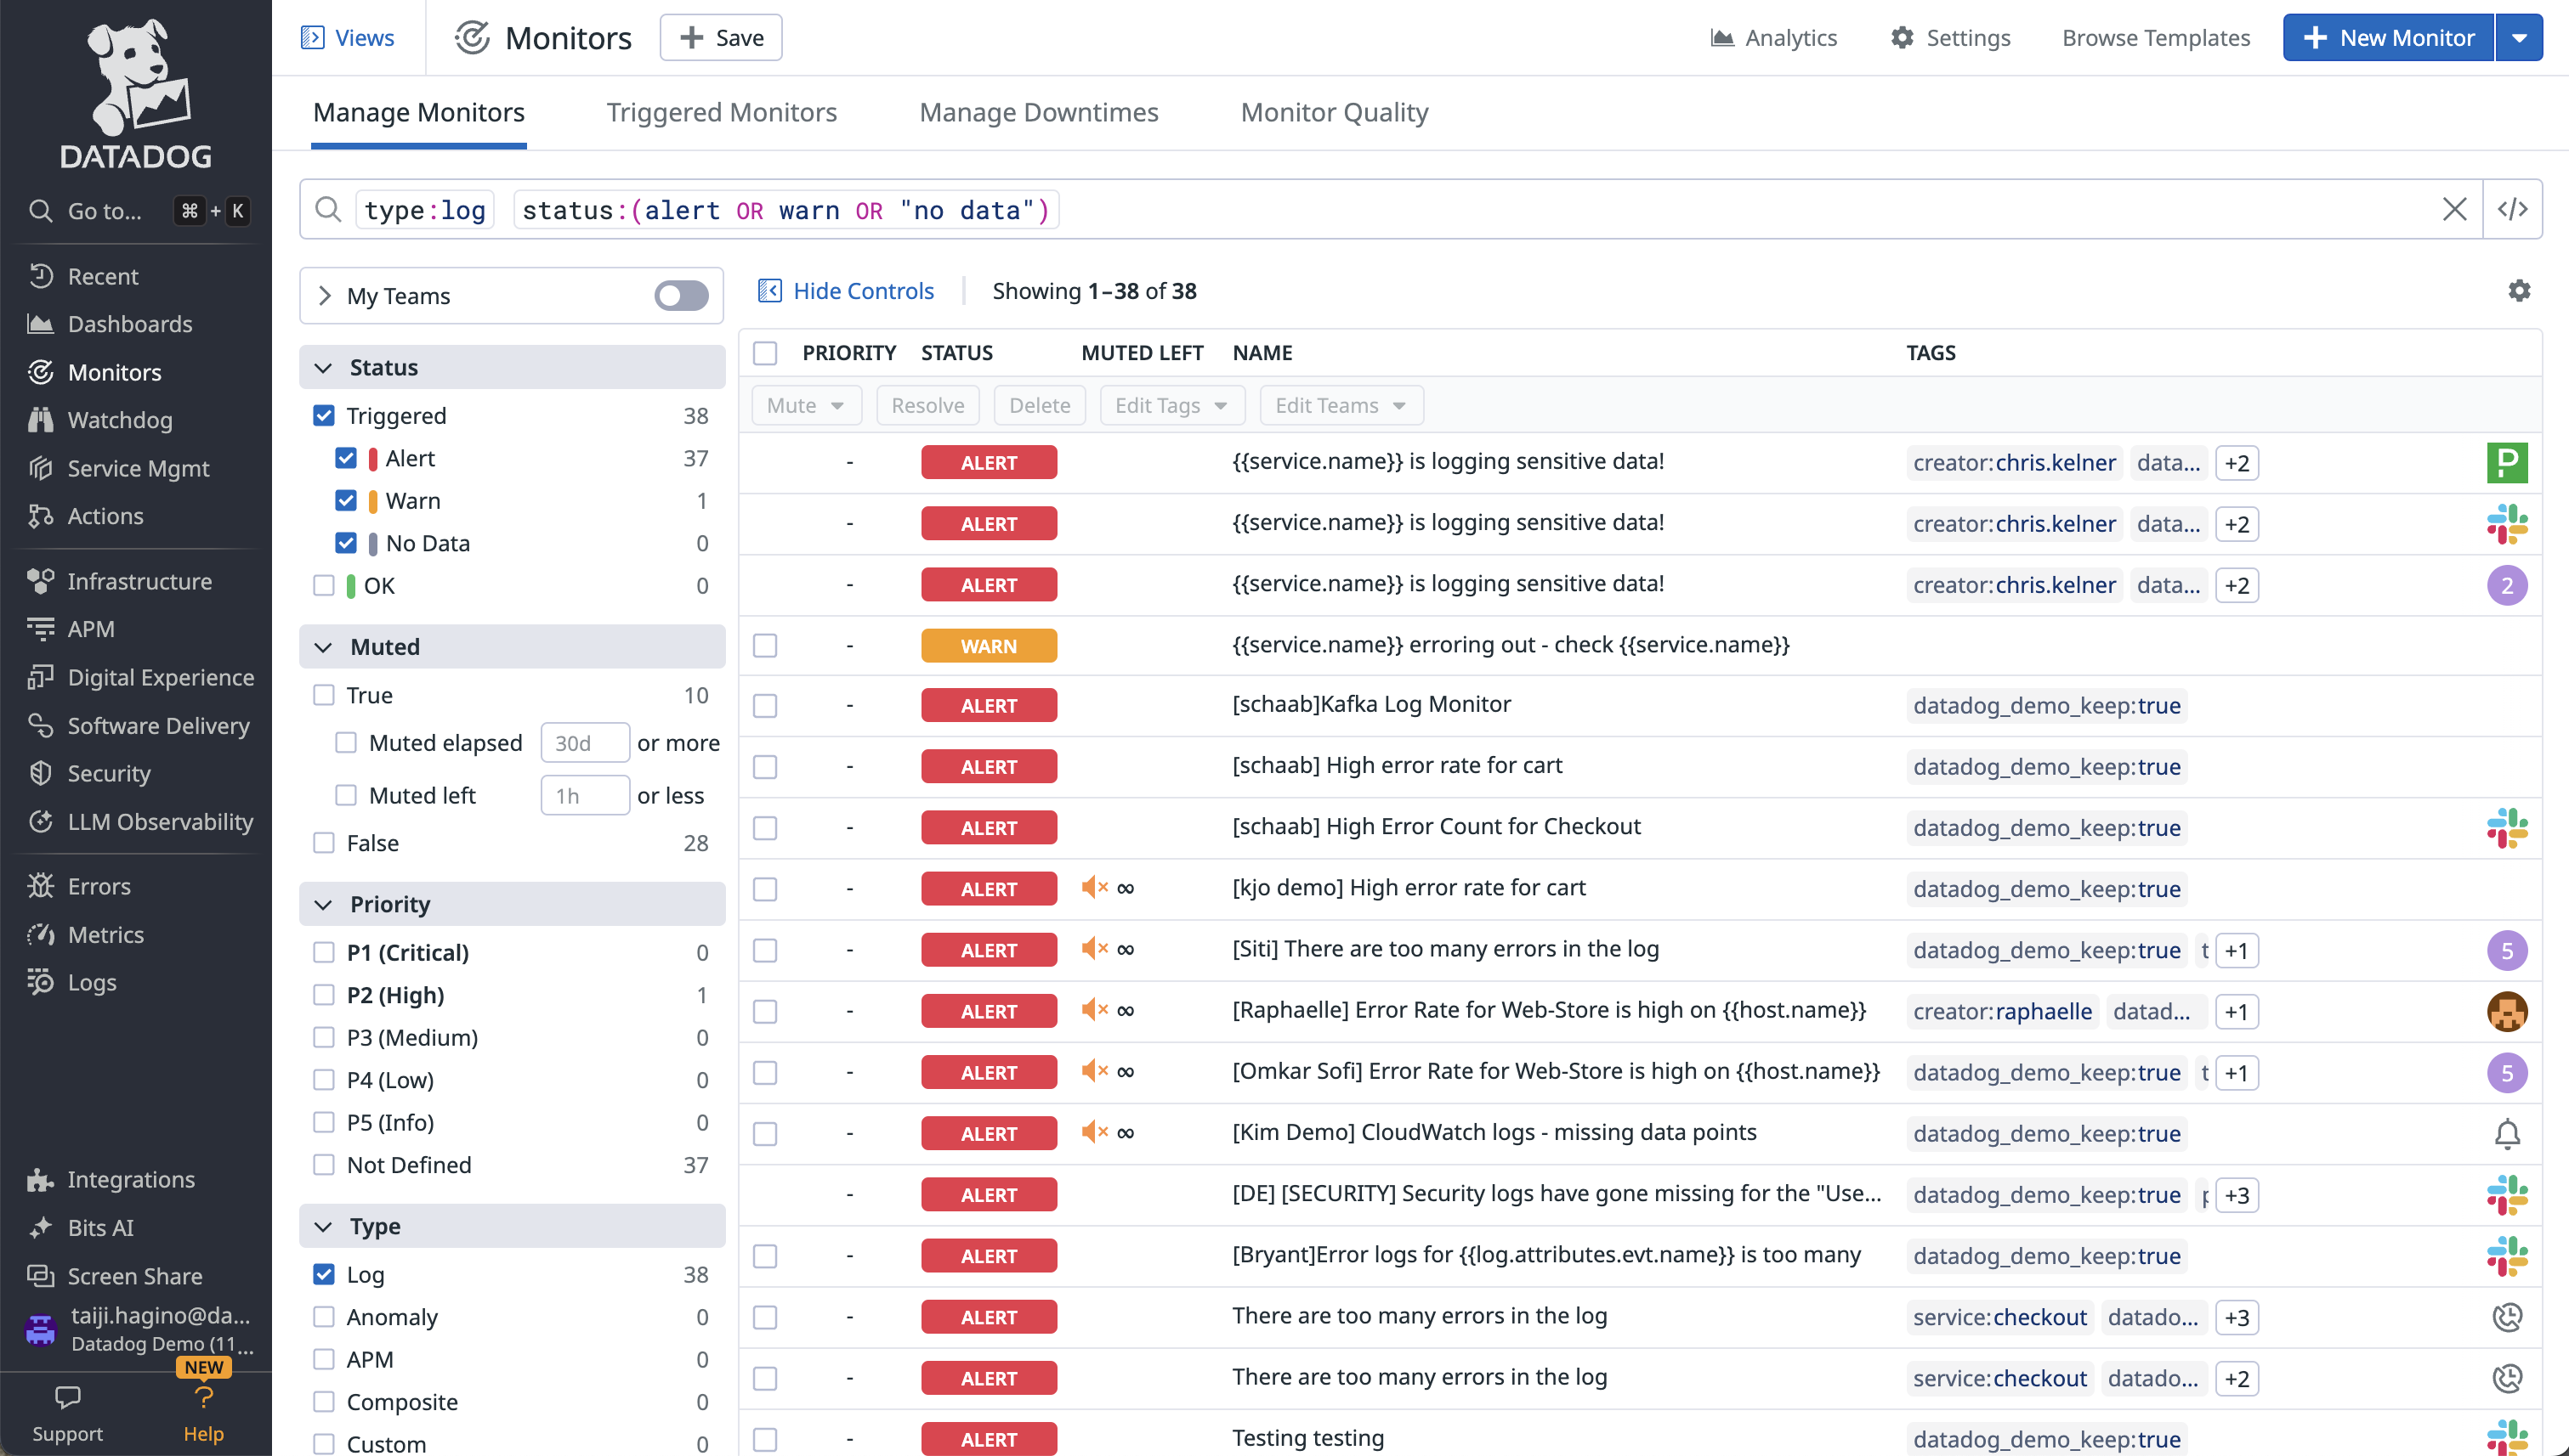This screenshot has width=2569, height=1456.
Task: Open the New Monitor dropdown arrow
Action: (2518, 38)
